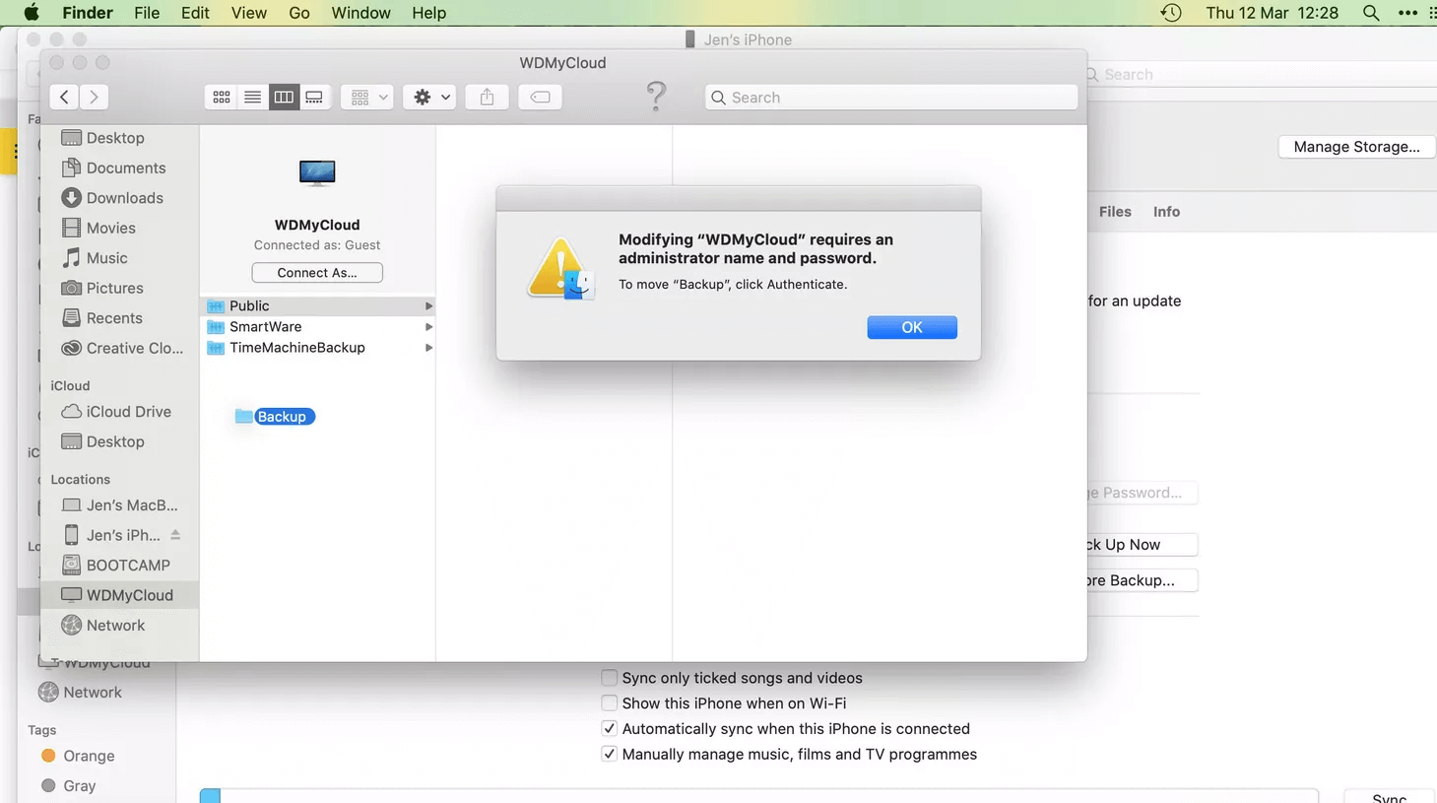The image size is (1437, 803).
Task: Switch to icon view in Finder toolbar
Action: point(221,97)
